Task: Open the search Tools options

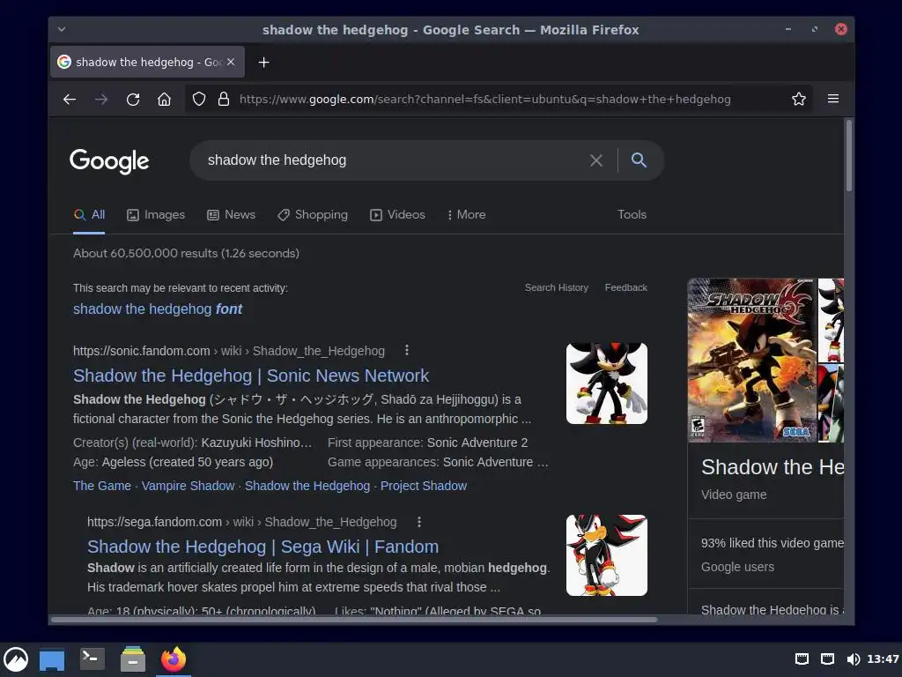Action: click(x=632, y=215)
